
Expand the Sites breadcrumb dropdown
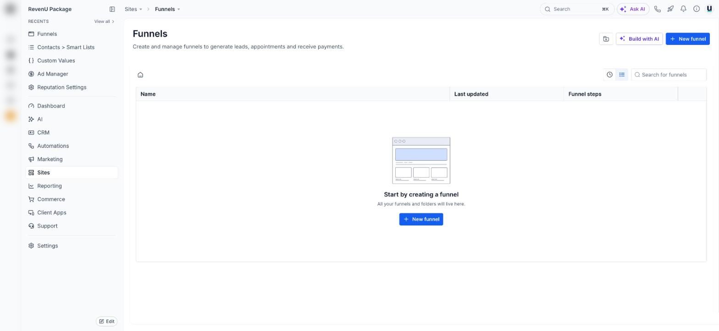coord(133,9)
